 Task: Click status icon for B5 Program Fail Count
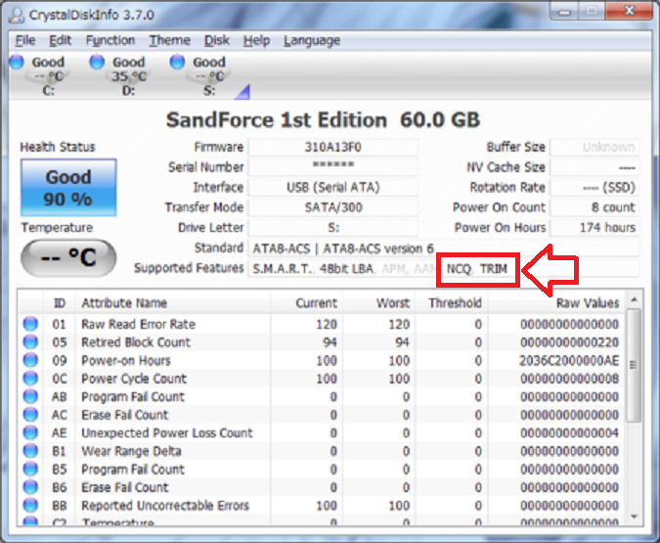tap(30, 469)
